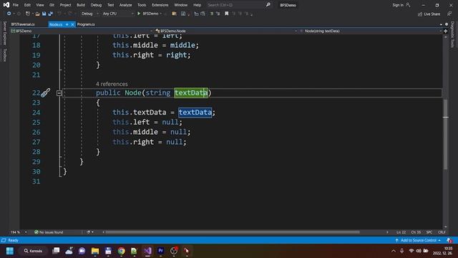
Task: Open the Debug menu
Action: (x=96, y=5)
